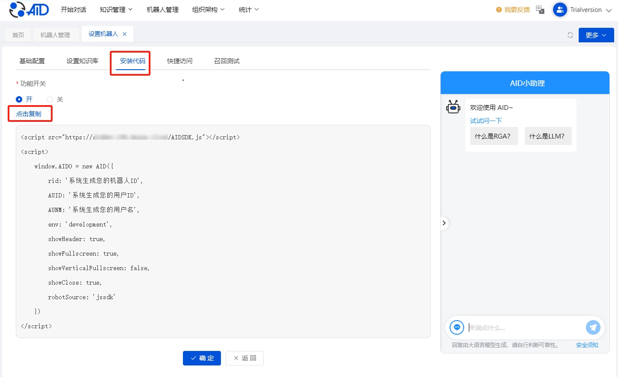Click the 'showVerticalFullscreen: false' line
This screenshot has height=377, width=618.
point(99,268)
